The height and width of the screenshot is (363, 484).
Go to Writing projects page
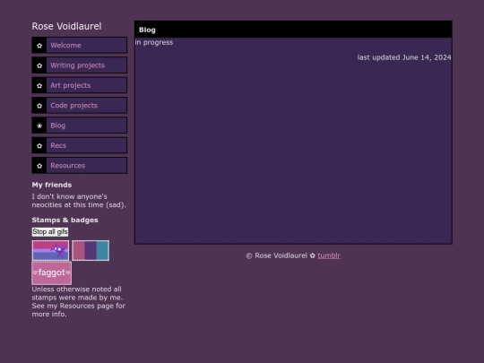tap(80, 65)
